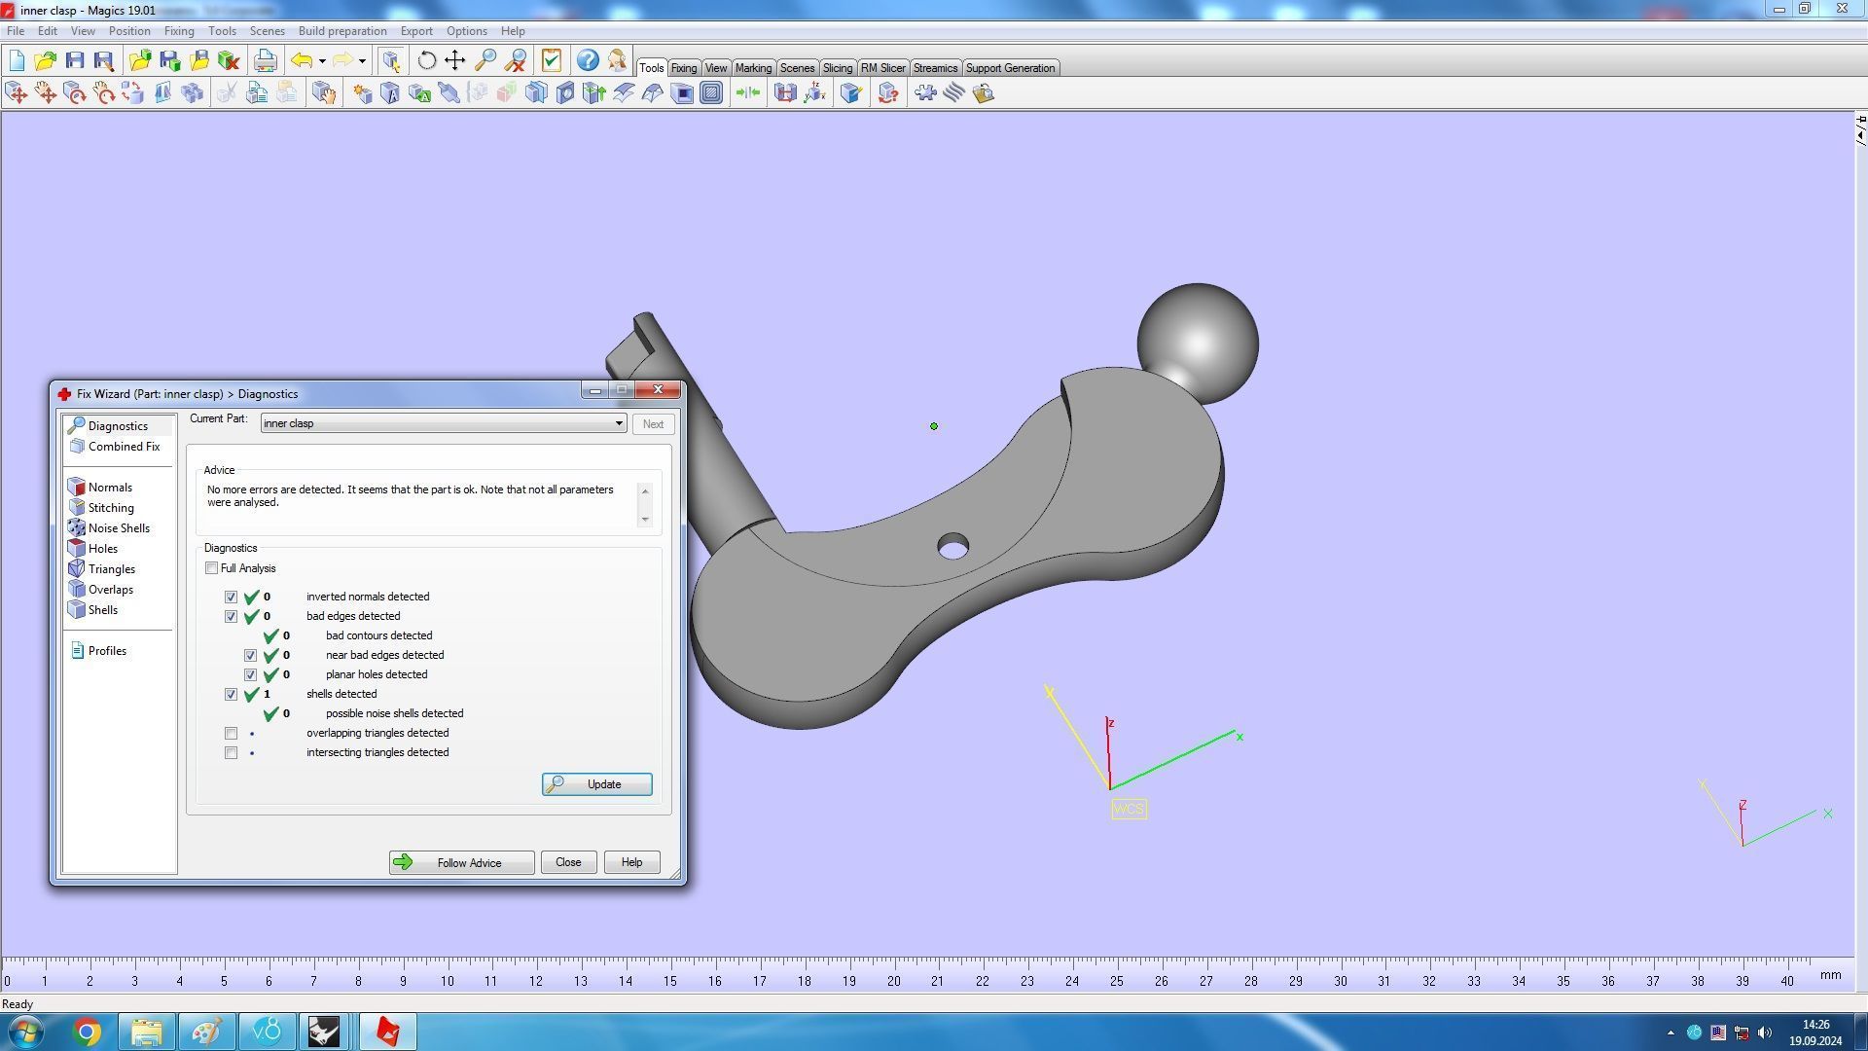Select the Rotate view tool icon

pos(426,61)
